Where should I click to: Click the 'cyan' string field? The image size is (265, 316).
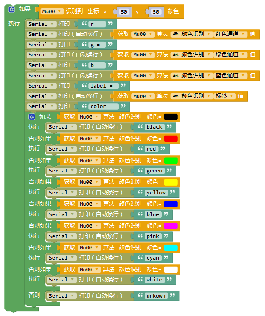click(x=153, y=258)
